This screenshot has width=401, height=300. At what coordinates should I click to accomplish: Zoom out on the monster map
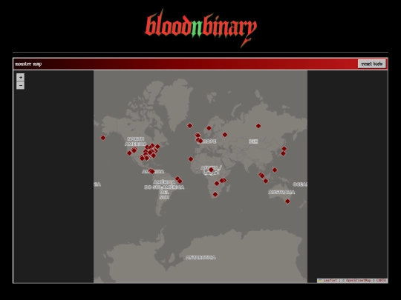(21, 85)
